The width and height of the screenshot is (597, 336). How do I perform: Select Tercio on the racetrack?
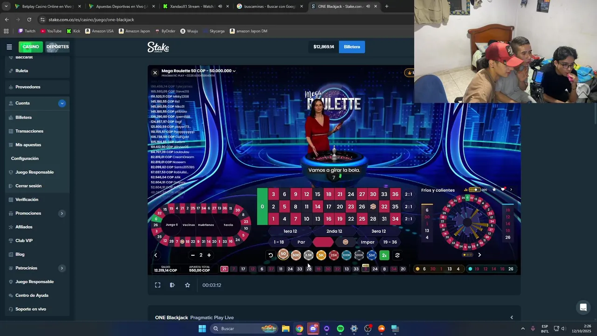228,225
